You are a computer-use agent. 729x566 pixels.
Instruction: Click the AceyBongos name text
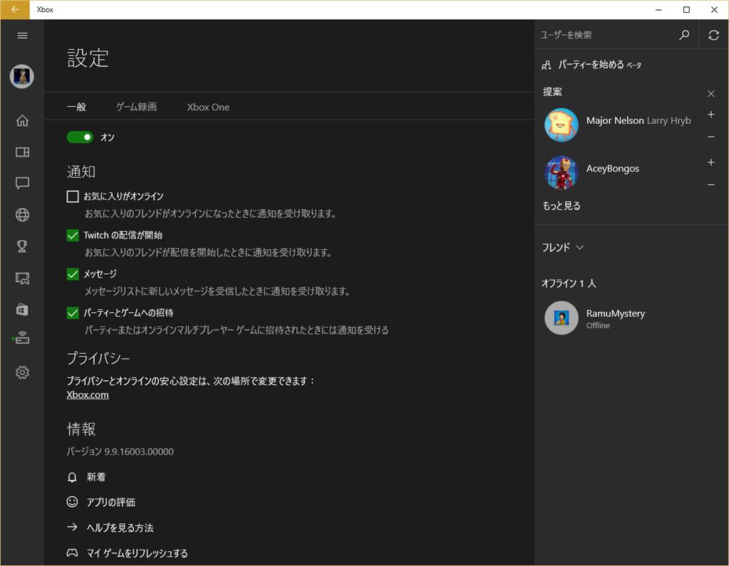tap(612, 168)
